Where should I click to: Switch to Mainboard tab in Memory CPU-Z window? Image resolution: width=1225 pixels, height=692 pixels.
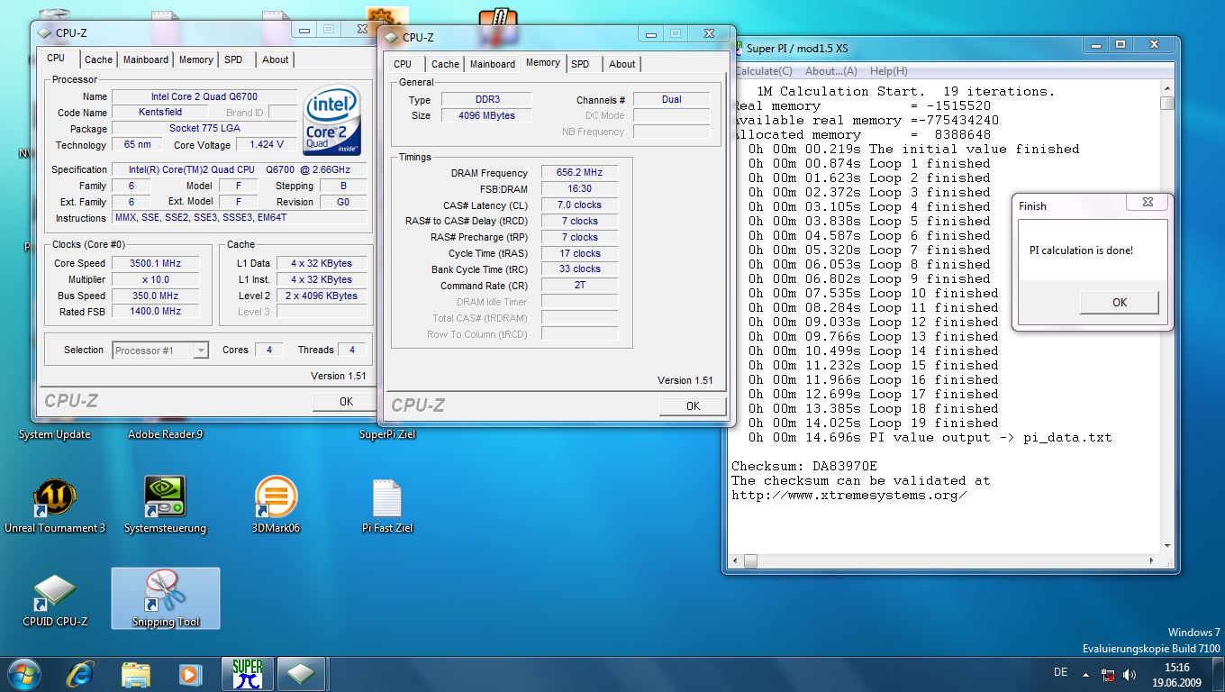(493, 64)
